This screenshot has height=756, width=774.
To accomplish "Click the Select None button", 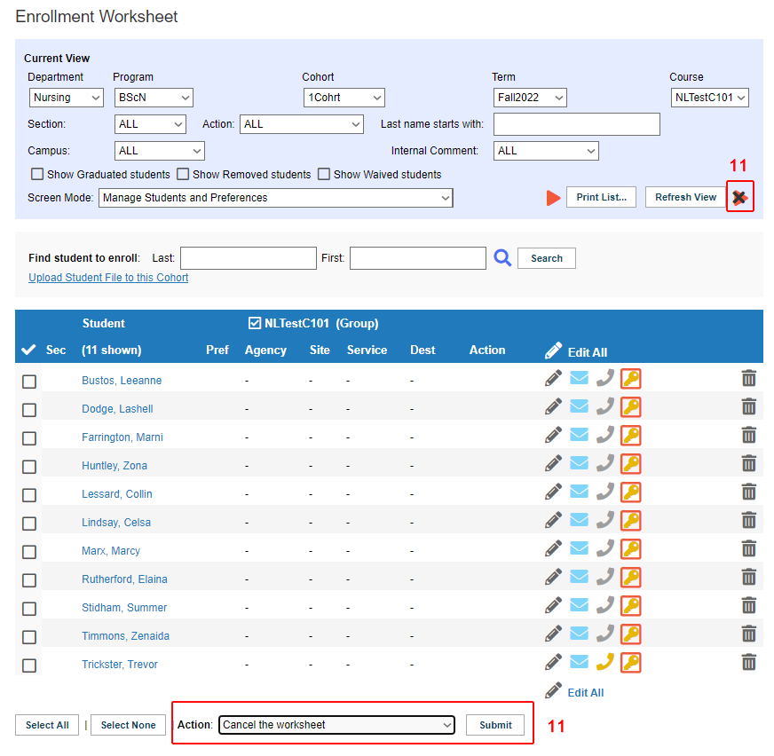I will pos(129,725).
